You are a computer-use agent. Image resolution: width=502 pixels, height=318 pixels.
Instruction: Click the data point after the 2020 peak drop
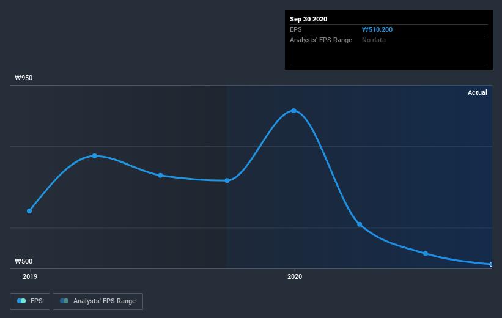[360, 224]
